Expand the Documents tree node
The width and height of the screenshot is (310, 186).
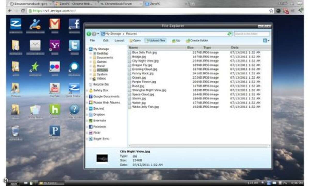point(91,57)
